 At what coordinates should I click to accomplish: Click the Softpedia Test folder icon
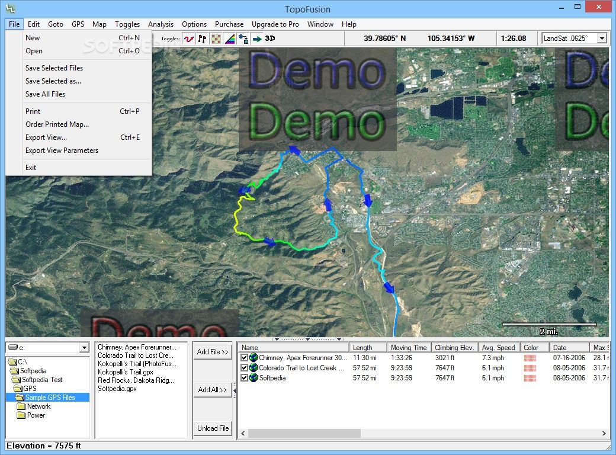(x=17, y=380)
